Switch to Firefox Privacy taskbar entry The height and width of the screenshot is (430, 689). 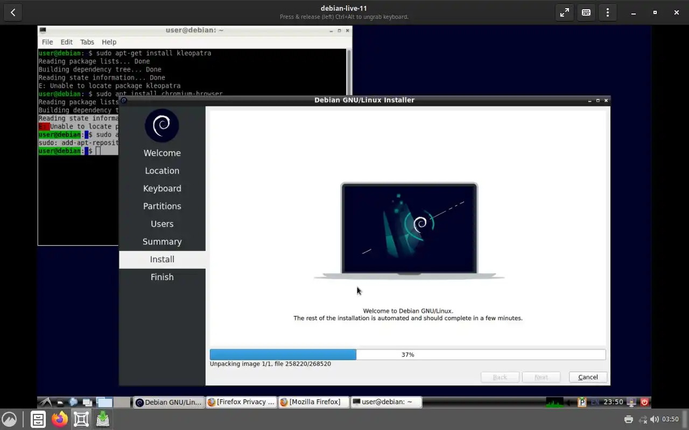(x=241, y=402)
